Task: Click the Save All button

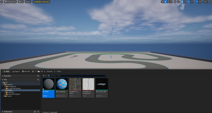Action: (26, 71)
